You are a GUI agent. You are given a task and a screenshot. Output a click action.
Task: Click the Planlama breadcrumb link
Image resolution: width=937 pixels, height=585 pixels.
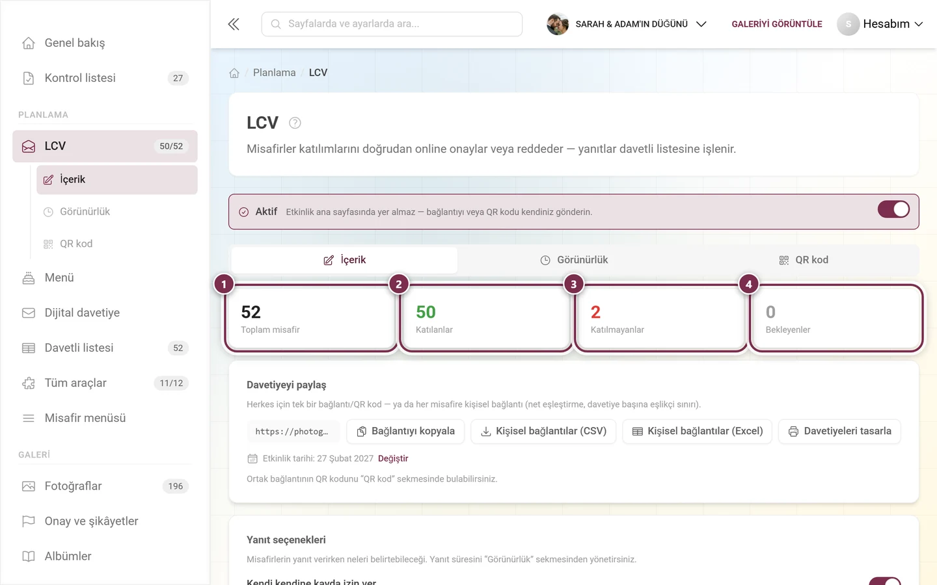point(275,73)
